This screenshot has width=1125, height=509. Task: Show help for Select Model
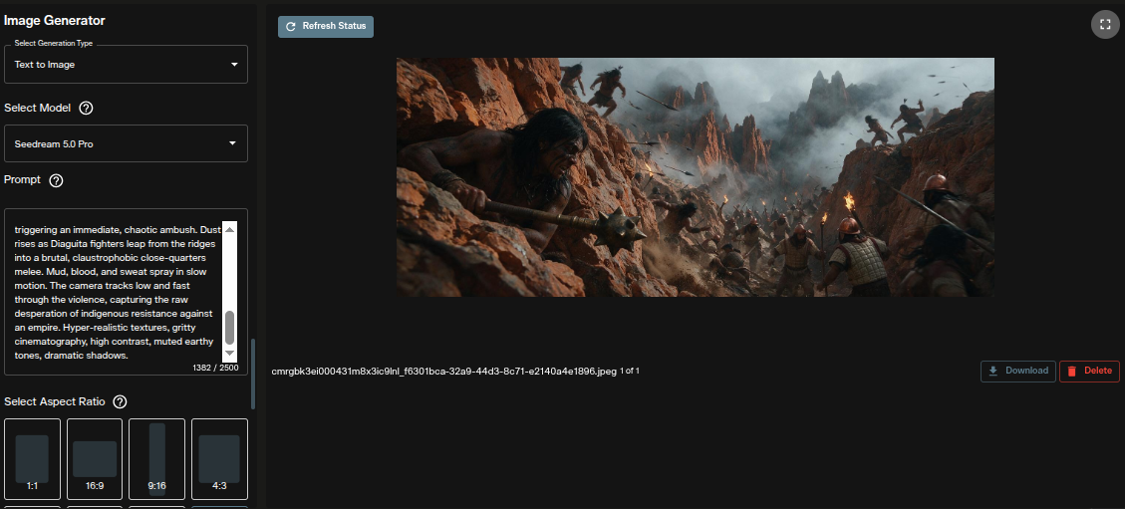point(86,109)
